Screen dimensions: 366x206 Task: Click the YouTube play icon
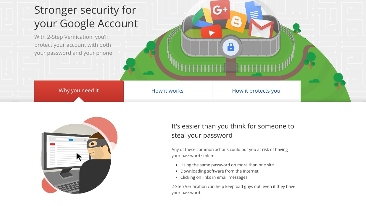[x=211, y=32]
